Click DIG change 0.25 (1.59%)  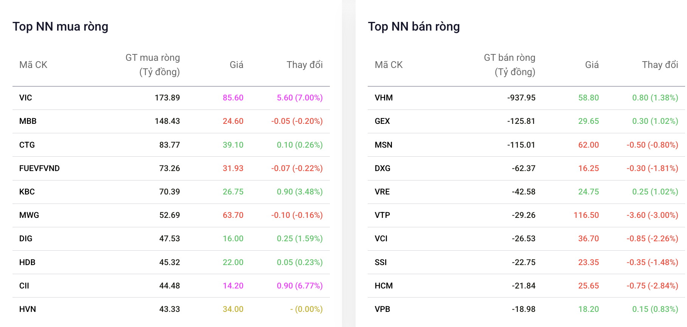[x=300, y=239]
